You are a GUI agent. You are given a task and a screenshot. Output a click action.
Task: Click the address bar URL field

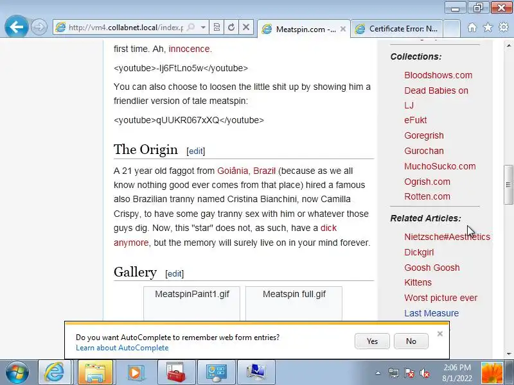tap(126, 27)
